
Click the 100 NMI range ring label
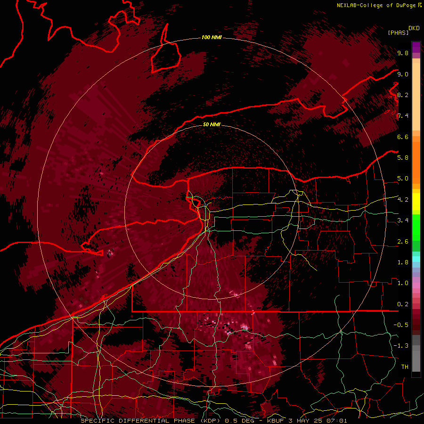coord(212,37)
